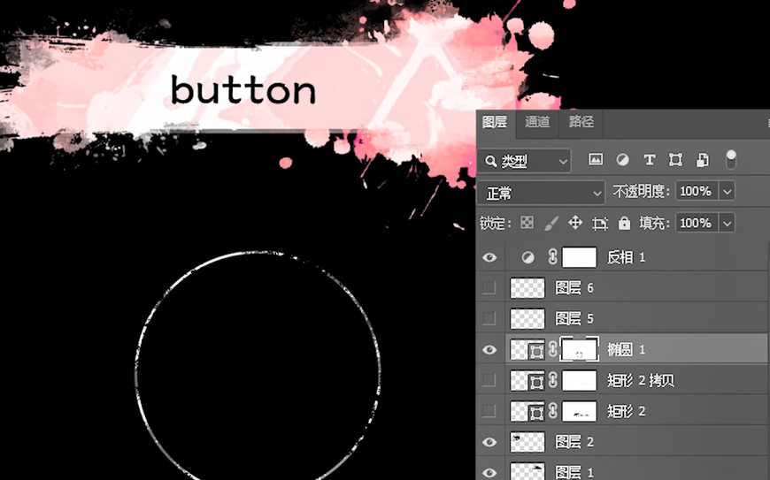The height and width of the screenshot is (480, 770).
Task: Filter layers by pixel image icon
Action: pos(596,159)
